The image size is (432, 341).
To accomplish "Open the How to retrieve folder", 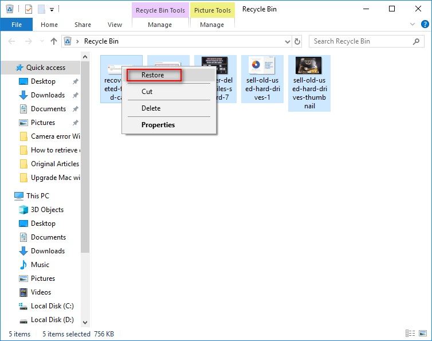I will (50, 150).
